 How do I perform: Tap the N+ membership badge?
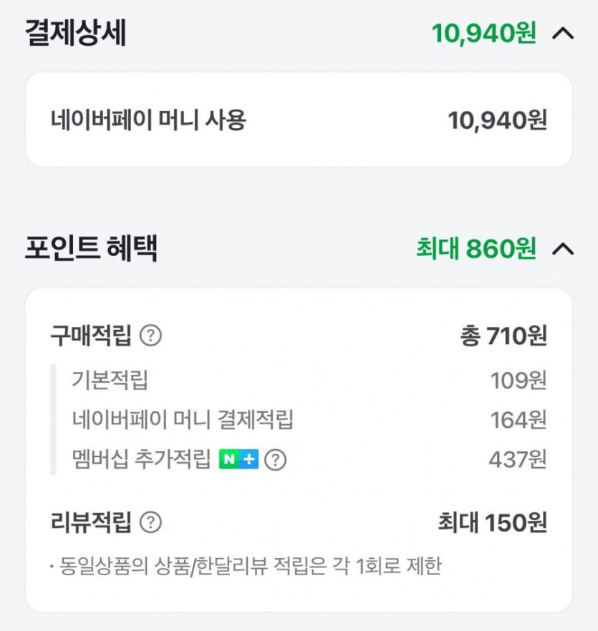tap(238, 459)
